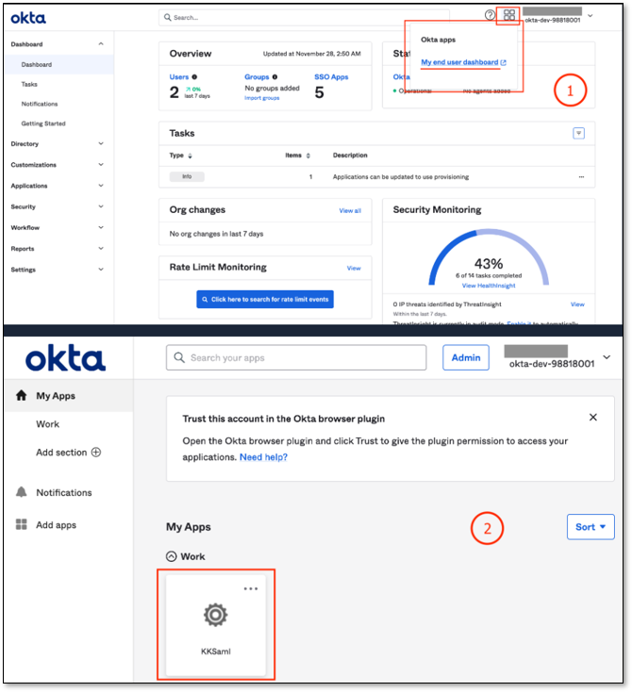Expand the Settings sidebar menu

pyautogui.click(x=101, y=270)
